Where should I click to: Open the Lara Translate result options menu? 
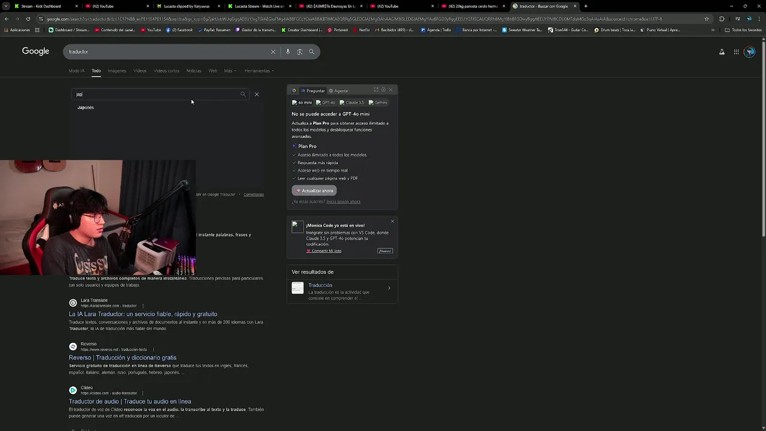tap(142, 306)
